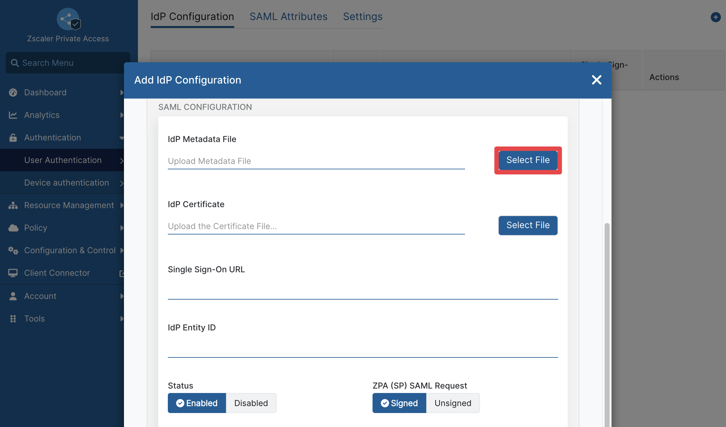
Task: Click the Analytics chart icon
Action: [13, 115]
